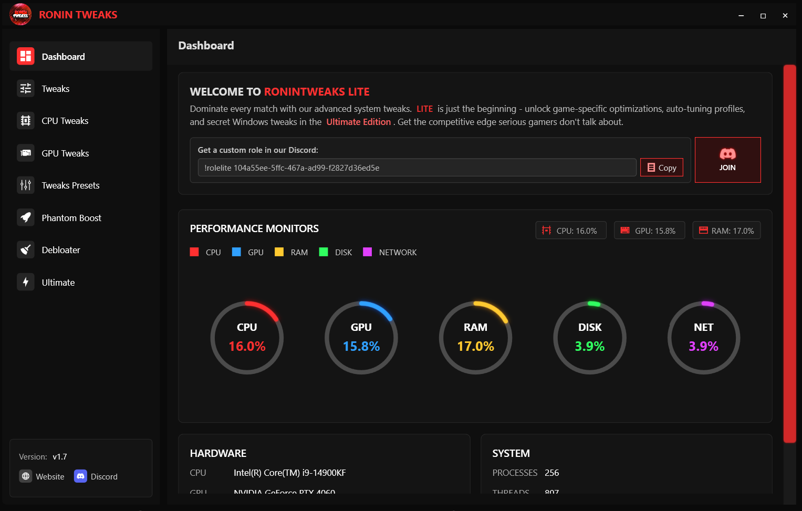Click the yellow RAM legend swatch
The height and width of the screenshot is (511, 802).
279,252
